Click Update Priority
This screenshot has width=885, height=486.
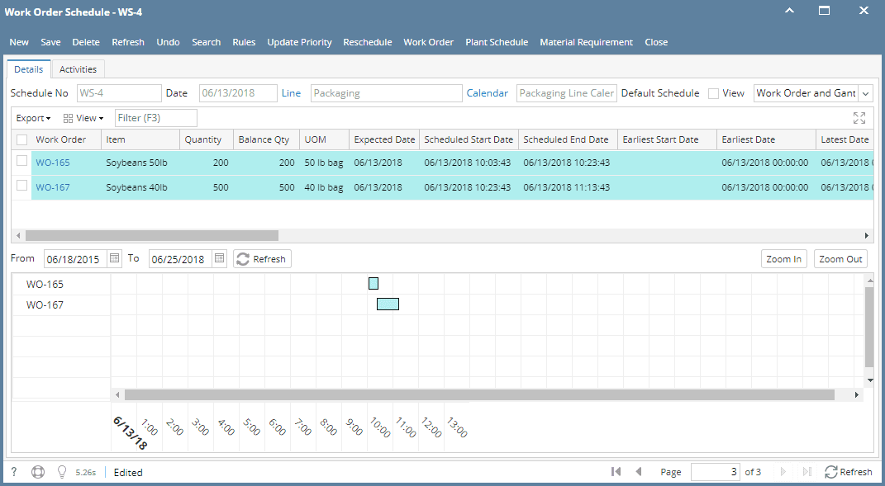(x=300, y=42)
